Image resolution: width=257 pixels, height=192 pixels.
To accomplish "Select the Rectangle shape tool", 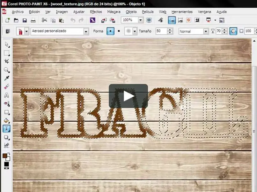I will (7, 112).
